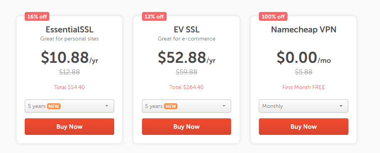Click the 12% off badge
The height and width of the screenshot is (153, 380).
click(154, 17)
